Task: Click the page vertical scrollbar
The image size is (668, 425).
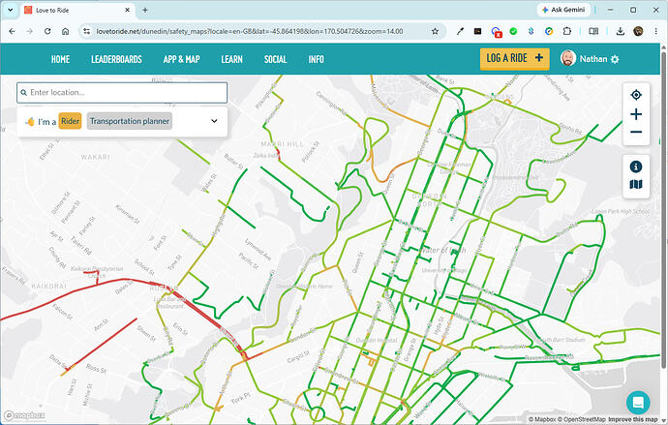Action: coord(664,209)
